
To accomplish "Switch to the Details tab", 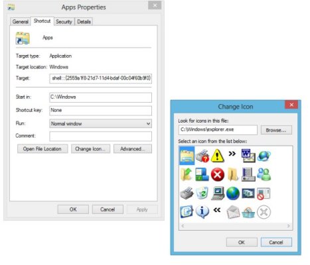I will (x=84, y=22).
